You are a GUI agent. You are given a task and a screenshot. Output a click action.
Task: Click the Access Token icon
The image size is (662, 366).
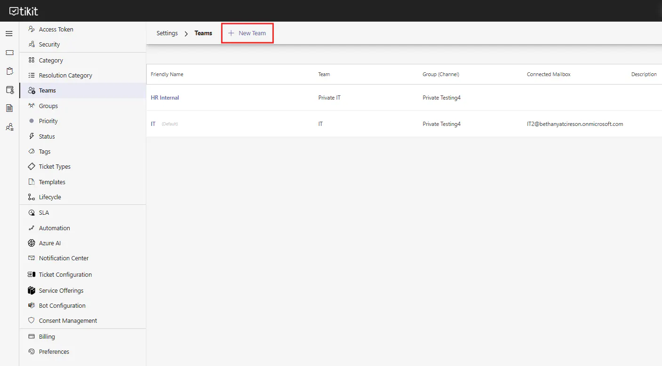(32, 29)
